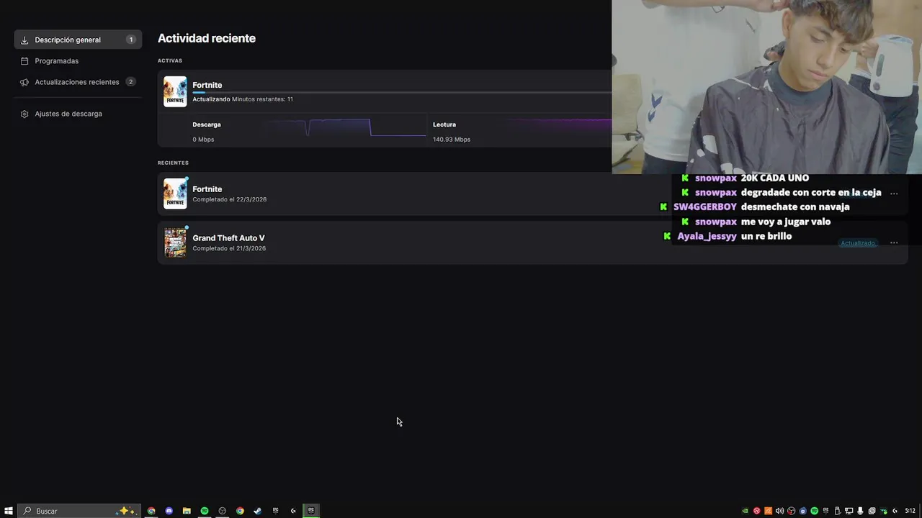Image resolution: width=922 pixels, height=518 pixels.
Task: Click the megaphone icon beside Actualizaciones recientes
Action: point(24,82)
